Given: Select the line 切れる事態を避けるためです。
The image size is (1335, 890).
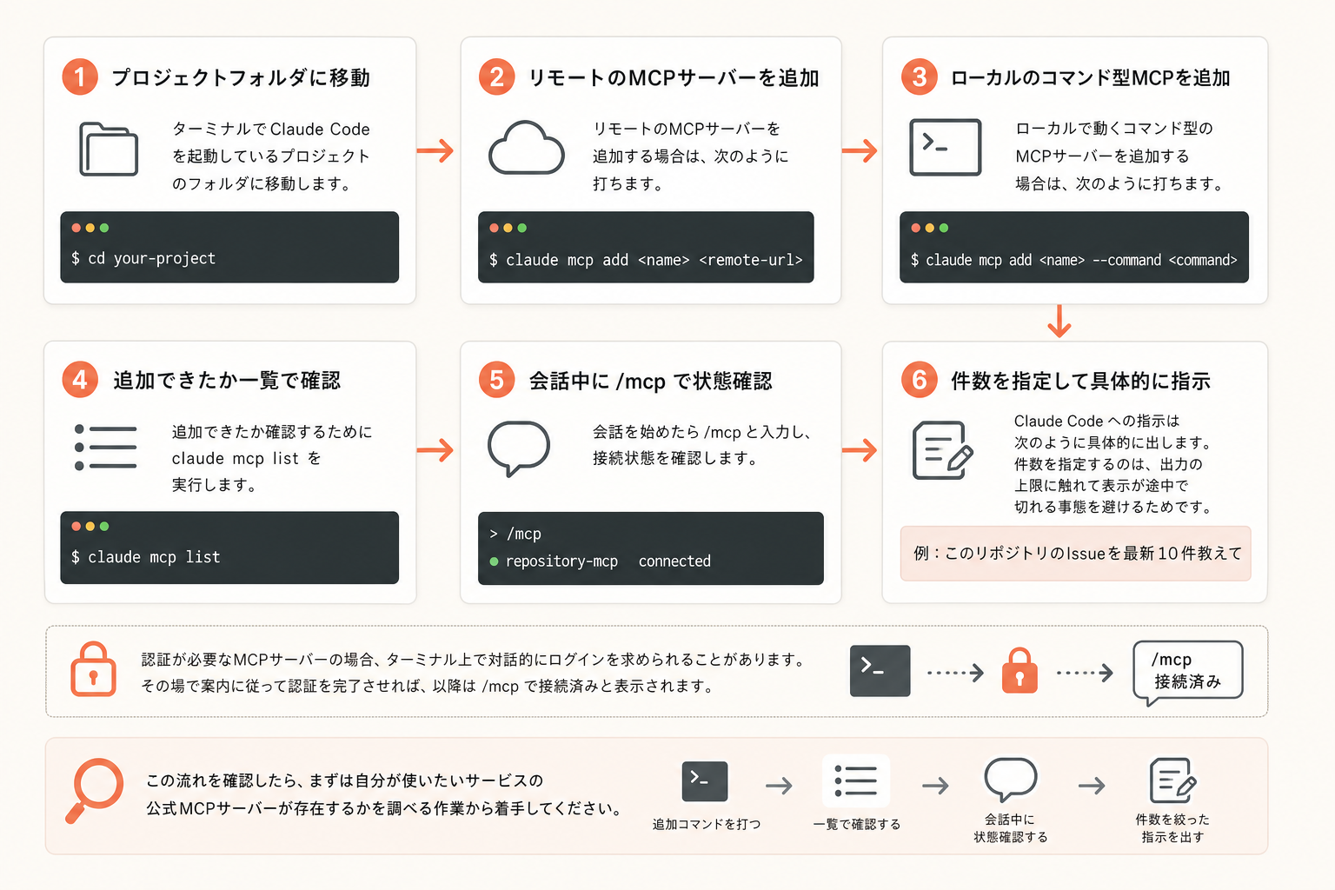Looking at the screenshot, I should 1113,507.
